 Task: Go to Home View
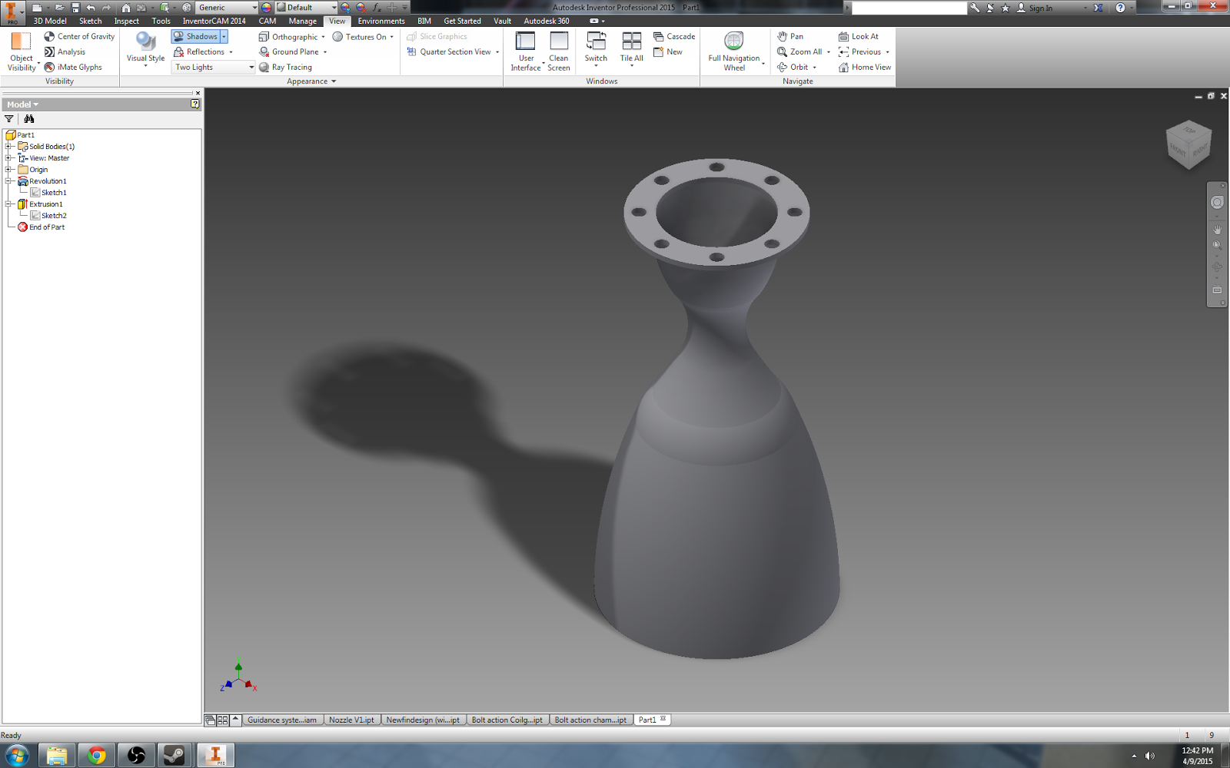[865, 67]
